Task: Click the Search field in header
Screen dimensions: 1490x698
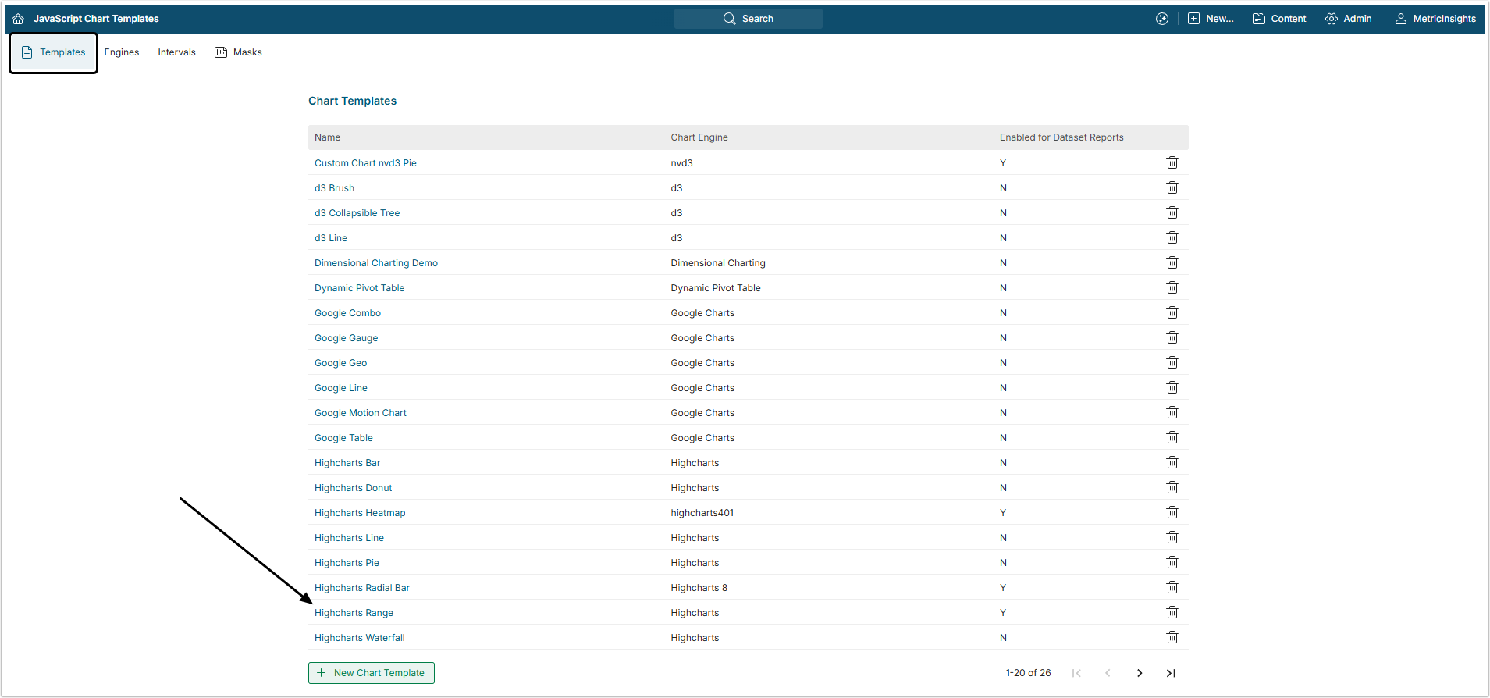Action: (x=748, y=19)
